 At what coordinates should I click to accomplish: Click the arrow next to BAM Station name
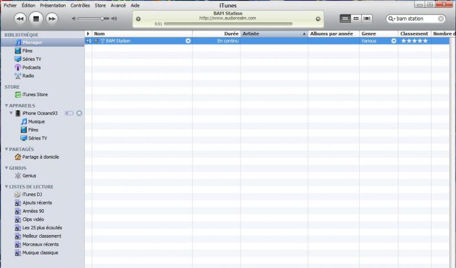(188, 41)
